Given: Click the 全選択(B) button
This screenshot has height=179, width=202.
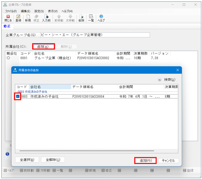Looking at the screenshot, I should click(27, 160).
